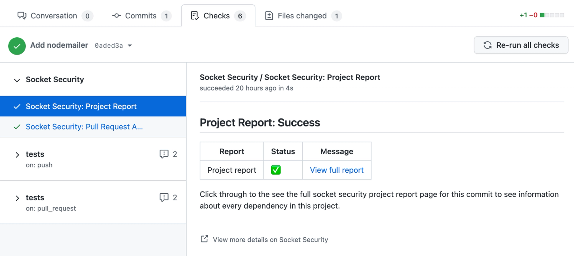574x256 pixels.
Task: Click the Project Report: Success heading
Action: point(260,122)
